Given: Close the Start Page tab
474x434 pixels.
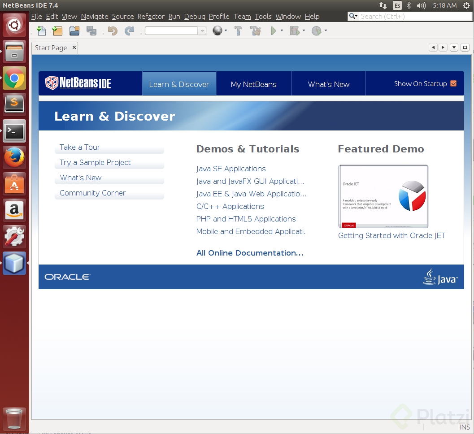Looking at the screenshot, I should (x=74, y=48).
